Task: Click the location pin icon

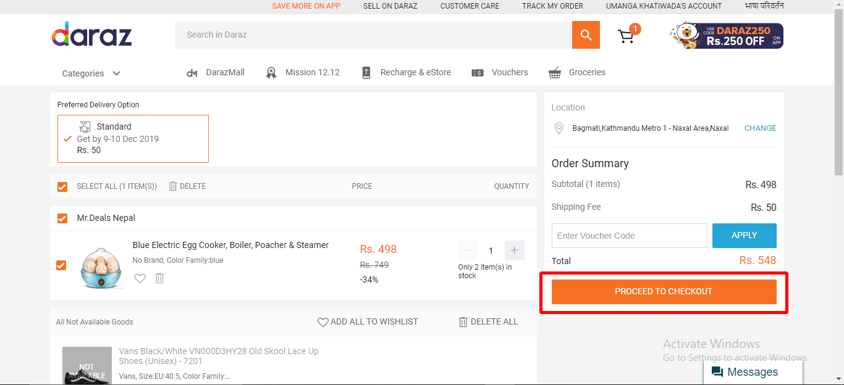Action: point(559,128)
